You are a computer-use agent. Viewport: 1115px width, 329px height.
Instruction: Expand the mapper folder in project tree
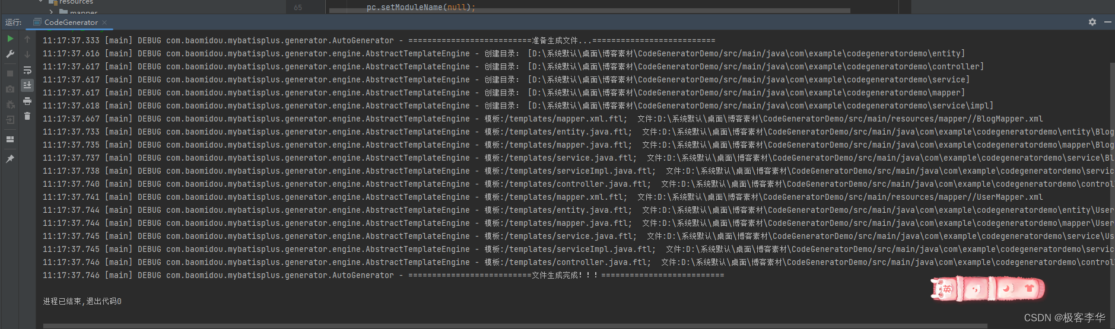(52, 12)
